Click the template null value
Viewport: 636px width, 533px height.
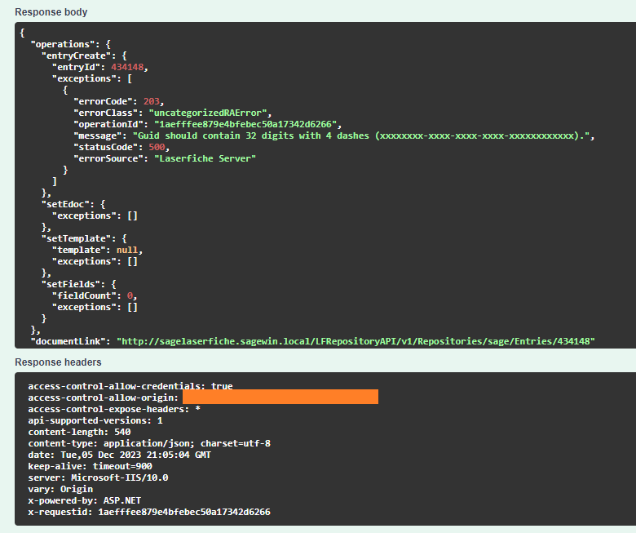tap(138, 250)
